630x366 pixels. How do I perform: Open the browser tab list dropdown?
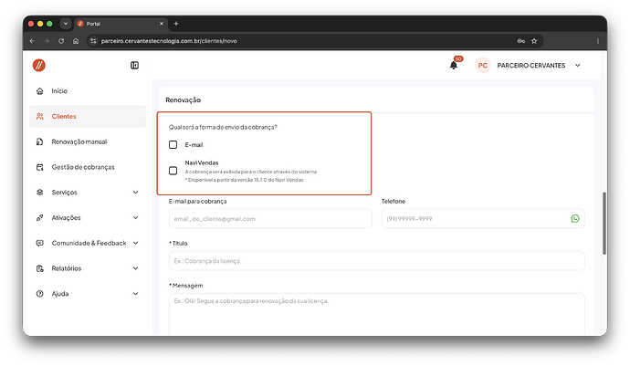click(66, 24)
